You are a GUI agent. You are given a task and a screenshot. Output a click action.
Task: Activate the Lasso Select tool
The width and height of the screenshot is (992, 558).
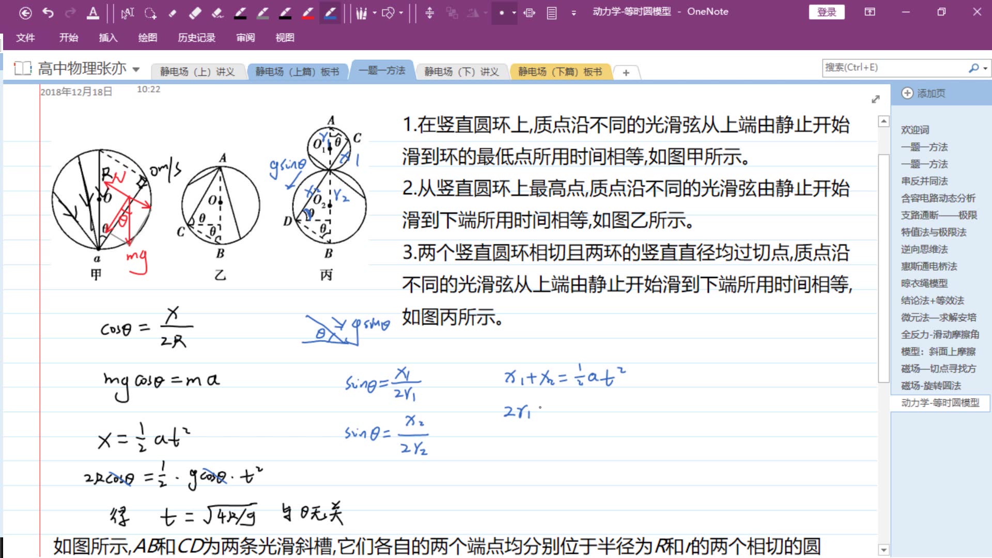[150, 14]
